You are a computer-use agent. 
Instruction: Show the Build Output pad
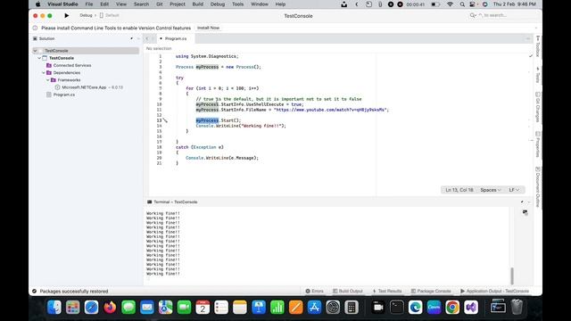point(348,292)
